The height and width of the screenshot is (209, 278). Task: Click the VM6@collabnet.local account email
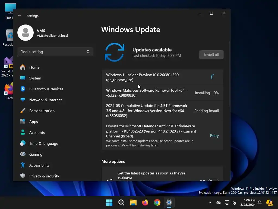[52, 36]
